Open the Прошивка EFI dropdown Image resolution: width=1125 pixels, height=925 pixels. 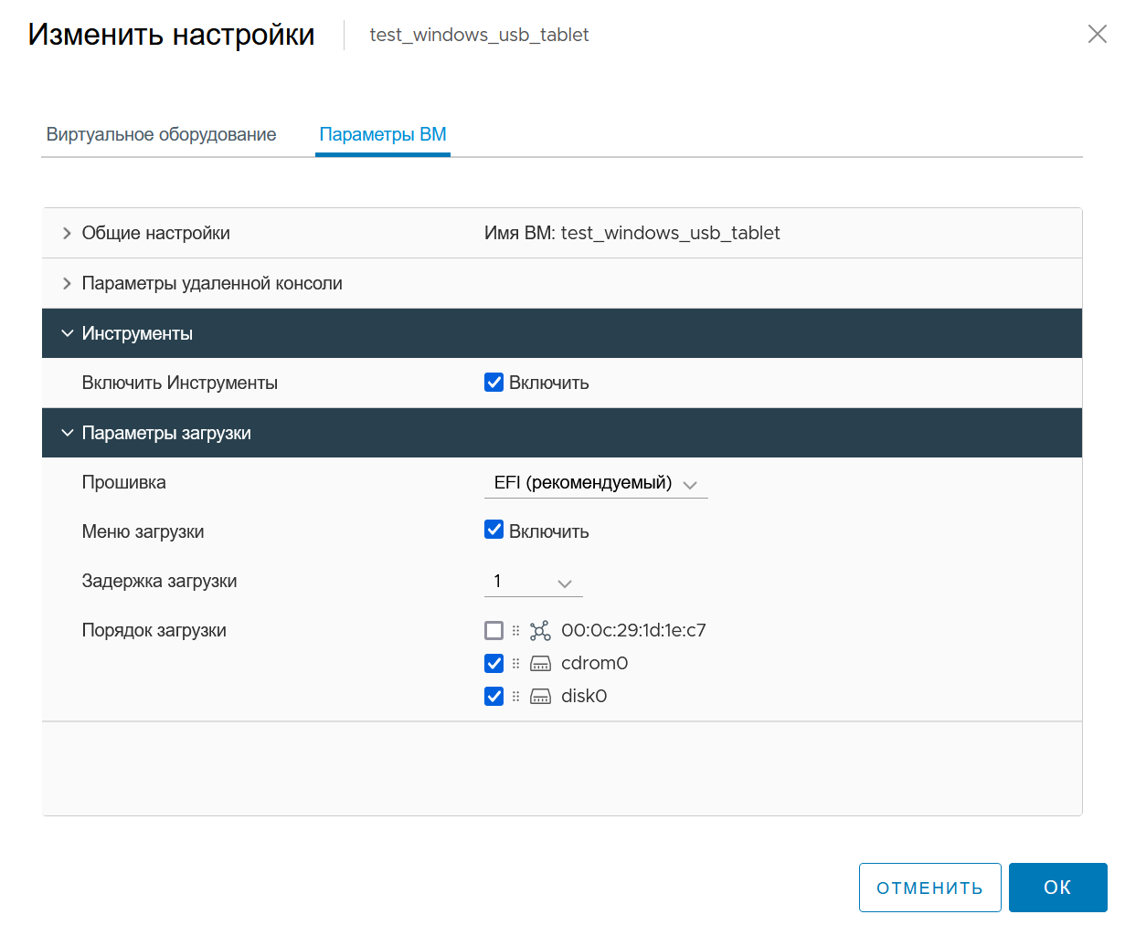click(596, 483)
